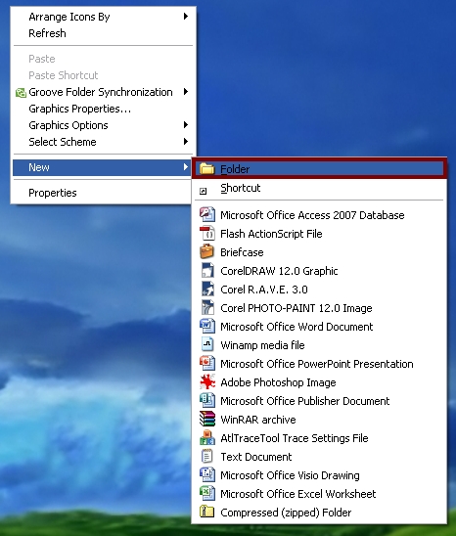Click the Text Document notepad icon

207,456
